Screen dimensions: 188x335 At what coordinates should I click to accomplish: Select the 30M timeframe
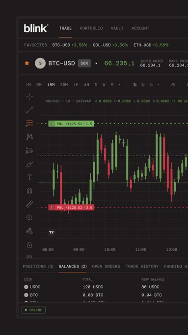pos(64,85)
